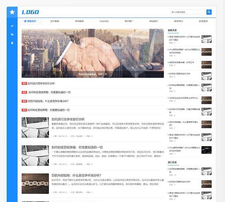Image resolution: width=225 pixels, height=202 pixels.
Task: Click the home icon beside 博客首页
Action: click(x=25, y=21)
